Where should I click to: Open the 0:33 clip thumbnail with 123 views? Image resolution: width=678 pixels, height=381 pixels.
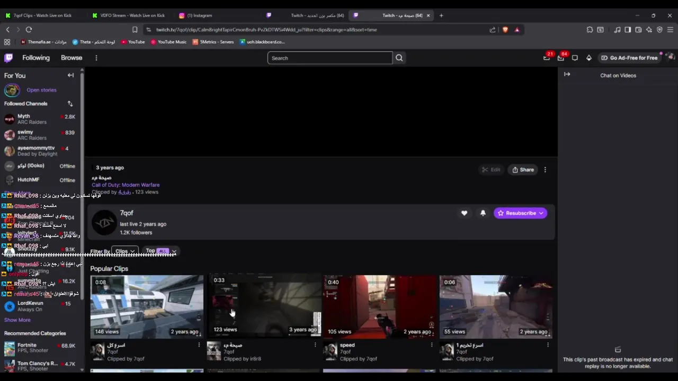[263, 306]
